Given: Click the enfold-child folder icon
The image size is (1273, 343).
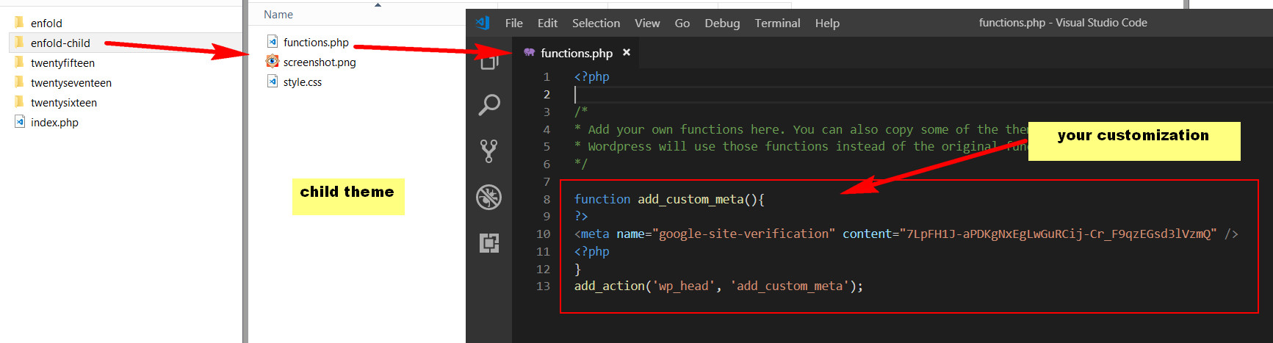Looking at the screenshot, I should [19, 43].
